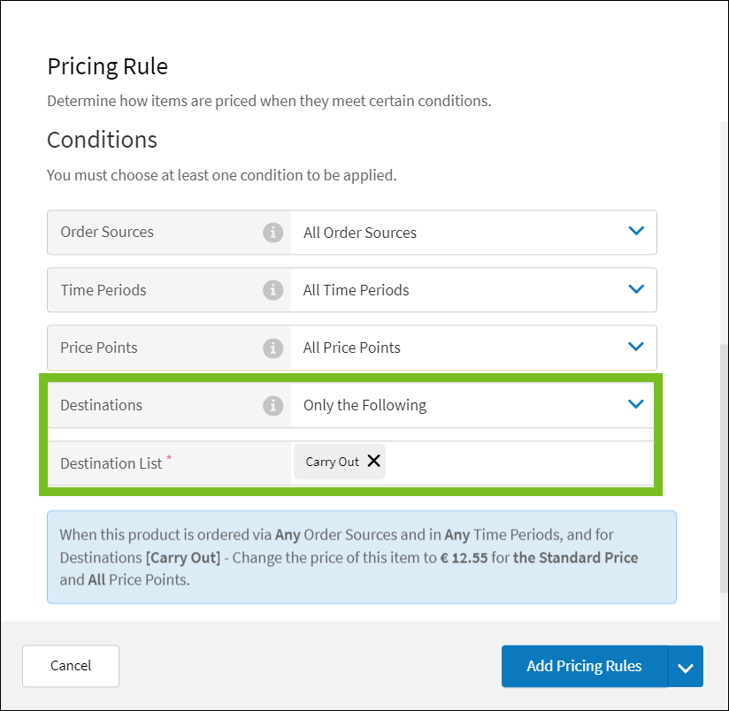The height and width of the screenshot is (711, 729).
Task: Click the pricing rule summary text box
Action: pyautogui.click(x=361, y=556)
